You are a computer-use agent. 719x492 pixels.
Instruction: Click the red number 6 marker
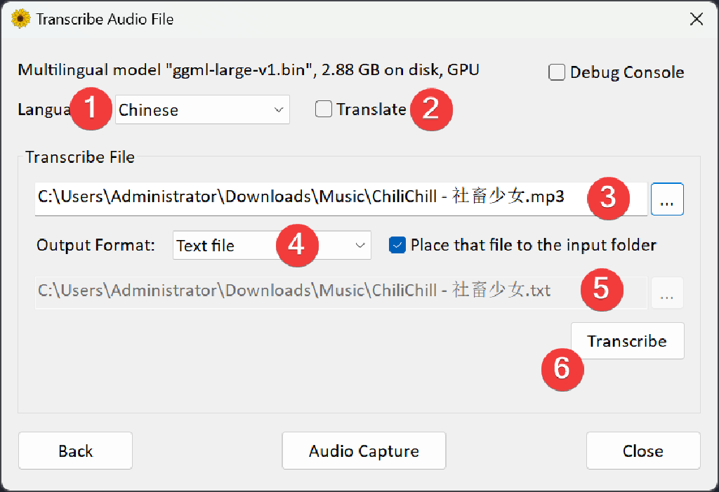coord(562,368)
